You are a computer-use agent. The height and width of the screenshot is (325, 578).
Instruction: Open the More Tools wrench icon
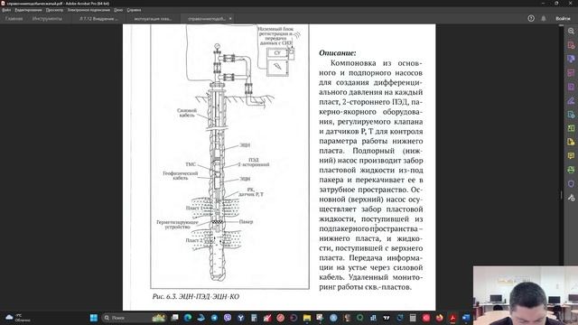pyautogui.click(x=571, y=198)
